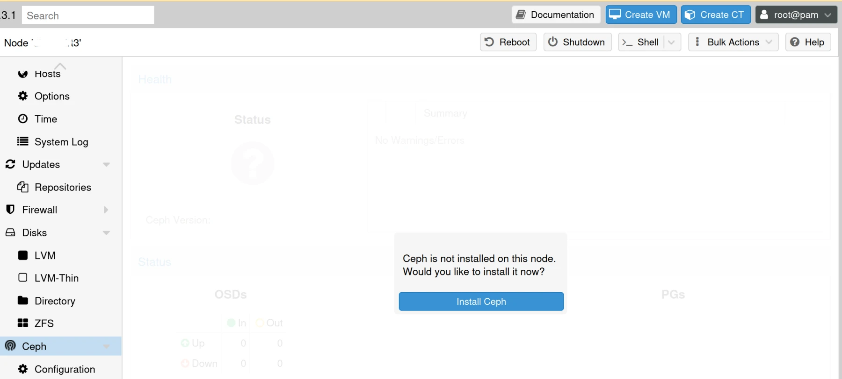Click the Firewall shield icon

click(10, 209)
